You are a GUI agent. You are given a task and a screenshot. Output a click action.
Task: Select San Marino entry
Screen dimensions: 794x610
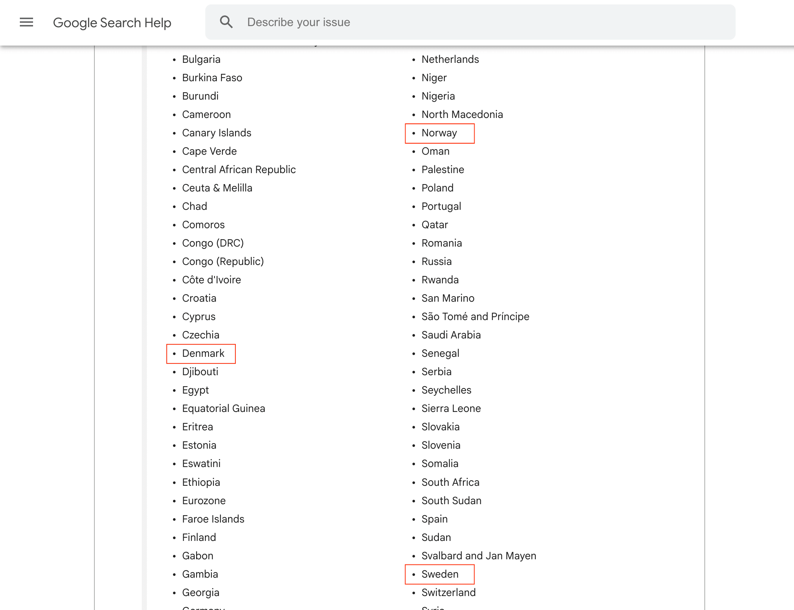coord(448,298)
